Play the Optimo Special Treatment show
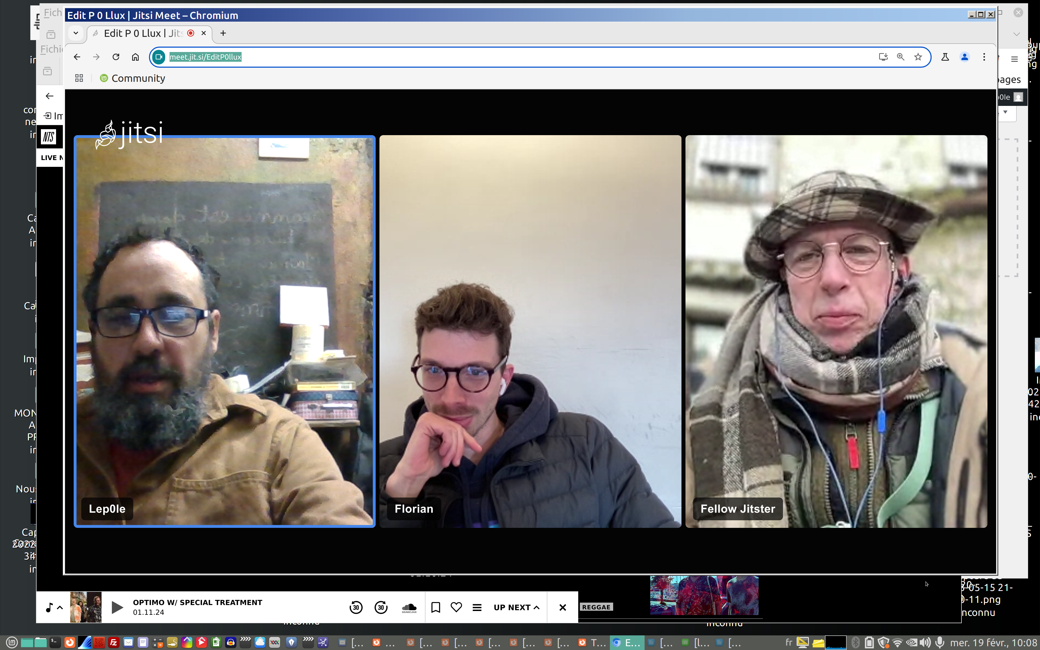 pos(117,607)
